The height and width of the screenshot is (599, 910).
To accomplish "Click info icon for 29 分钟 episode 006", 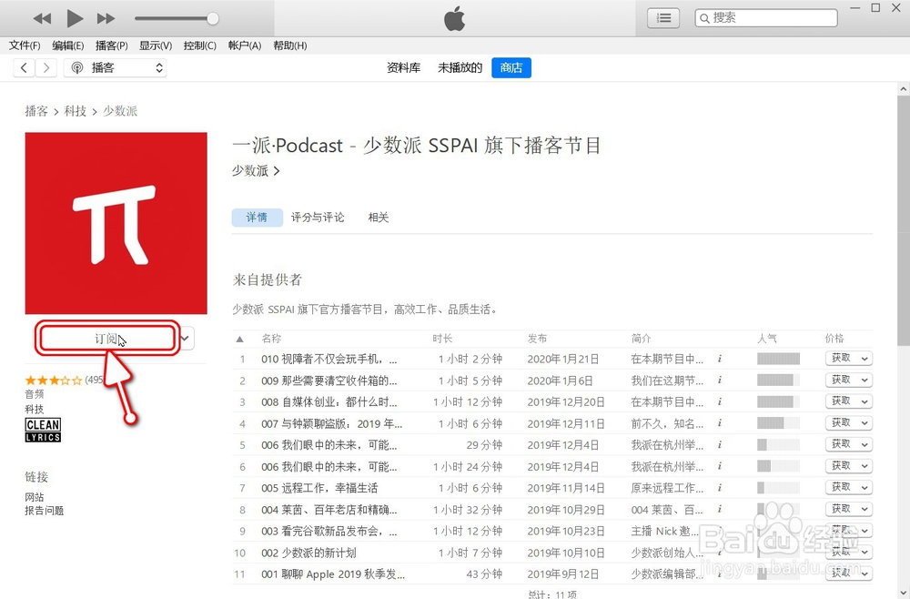I will tap(720, 444).
